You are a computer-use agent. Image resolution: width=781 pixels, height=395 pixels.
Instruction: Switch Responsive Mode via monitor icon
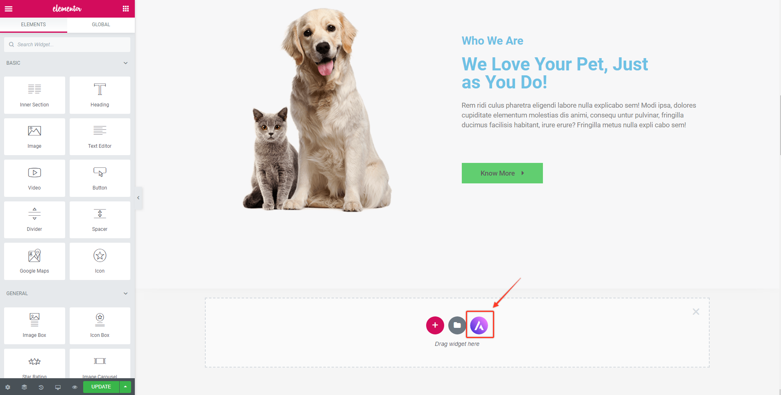pyautogui.click(x=58, y=387)
